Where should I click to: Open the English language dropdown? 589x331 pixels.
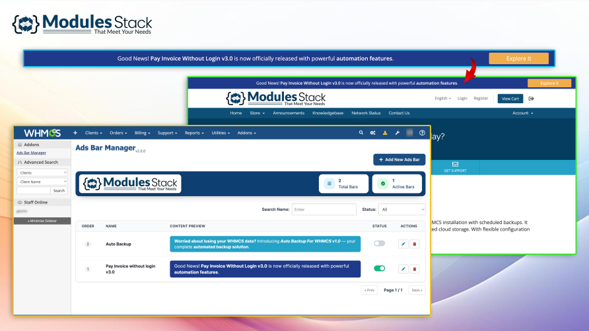coord(443,98)
